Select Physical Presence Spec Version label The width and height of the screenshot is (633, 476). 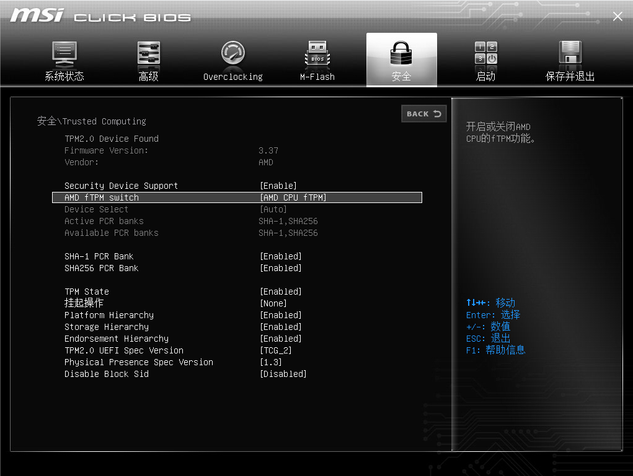click(x=138, y=362)
